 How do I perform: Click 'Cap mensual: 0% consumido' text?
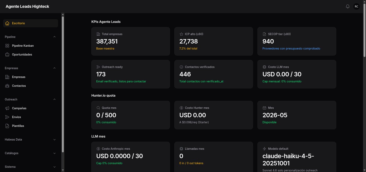click(282, 81)
